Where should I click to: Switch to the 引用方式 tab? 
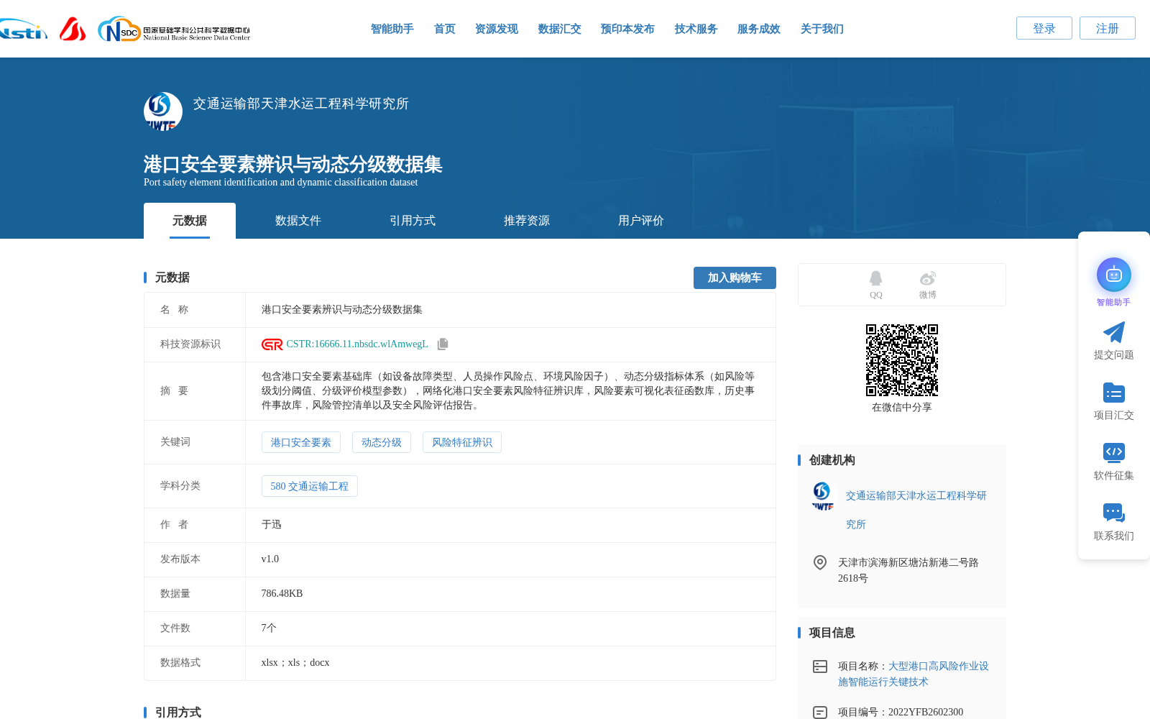[x=413, y=221]
